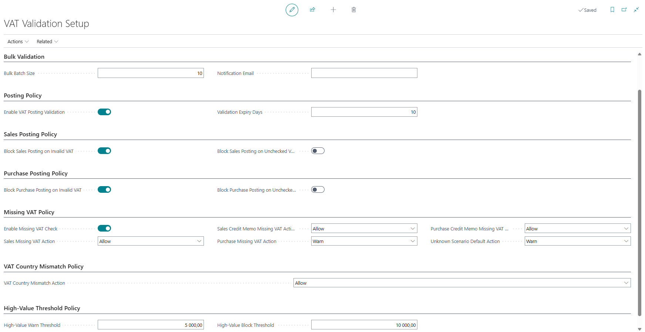The width and height of the screenshot is (645, 332).
Task: Collapse the High-Value Threshold Policy header
Action: click(42, 308)
